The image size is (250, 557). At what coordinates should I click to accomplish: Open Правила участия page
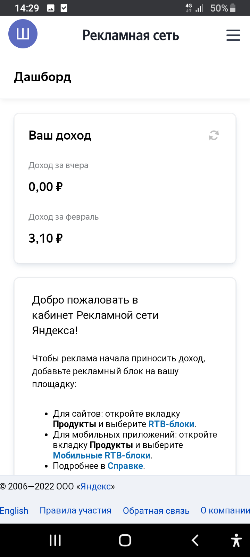[75, 511]
